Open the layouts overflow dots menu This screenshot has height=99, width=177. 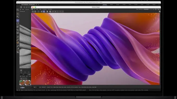[x=159, y=5]
